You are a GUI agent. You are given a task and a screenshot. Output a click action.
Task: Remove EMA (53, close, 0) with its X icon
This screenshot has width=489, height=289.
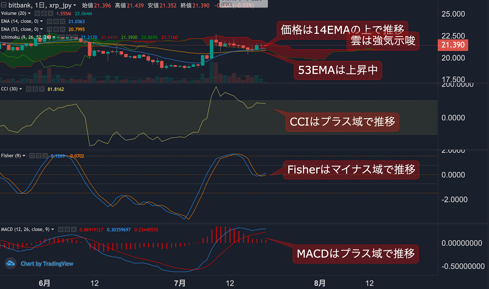coord(63,29)
